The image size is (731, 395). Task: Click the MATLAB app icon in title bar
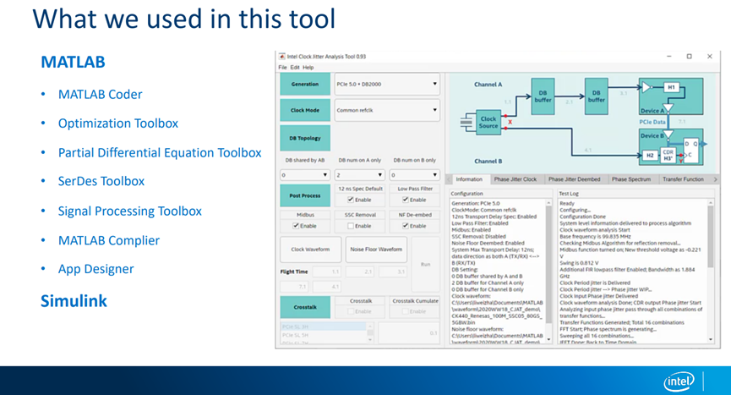[x=281, y=57]
